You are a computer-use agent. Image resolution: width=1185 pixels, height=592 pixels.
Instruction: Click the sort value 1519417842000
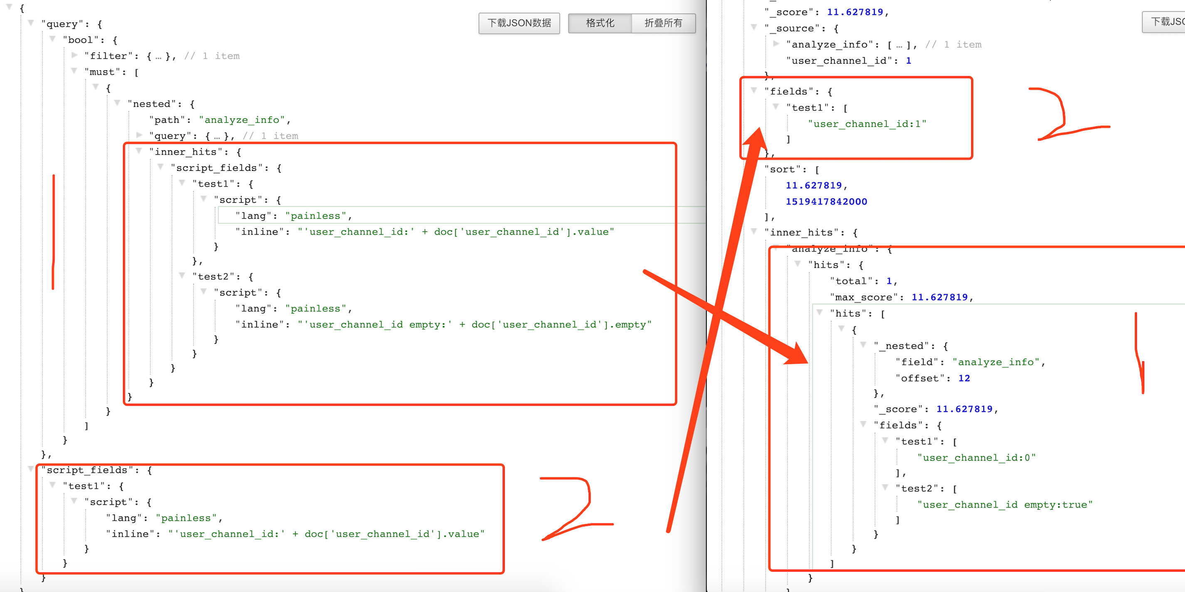point(826,202)
